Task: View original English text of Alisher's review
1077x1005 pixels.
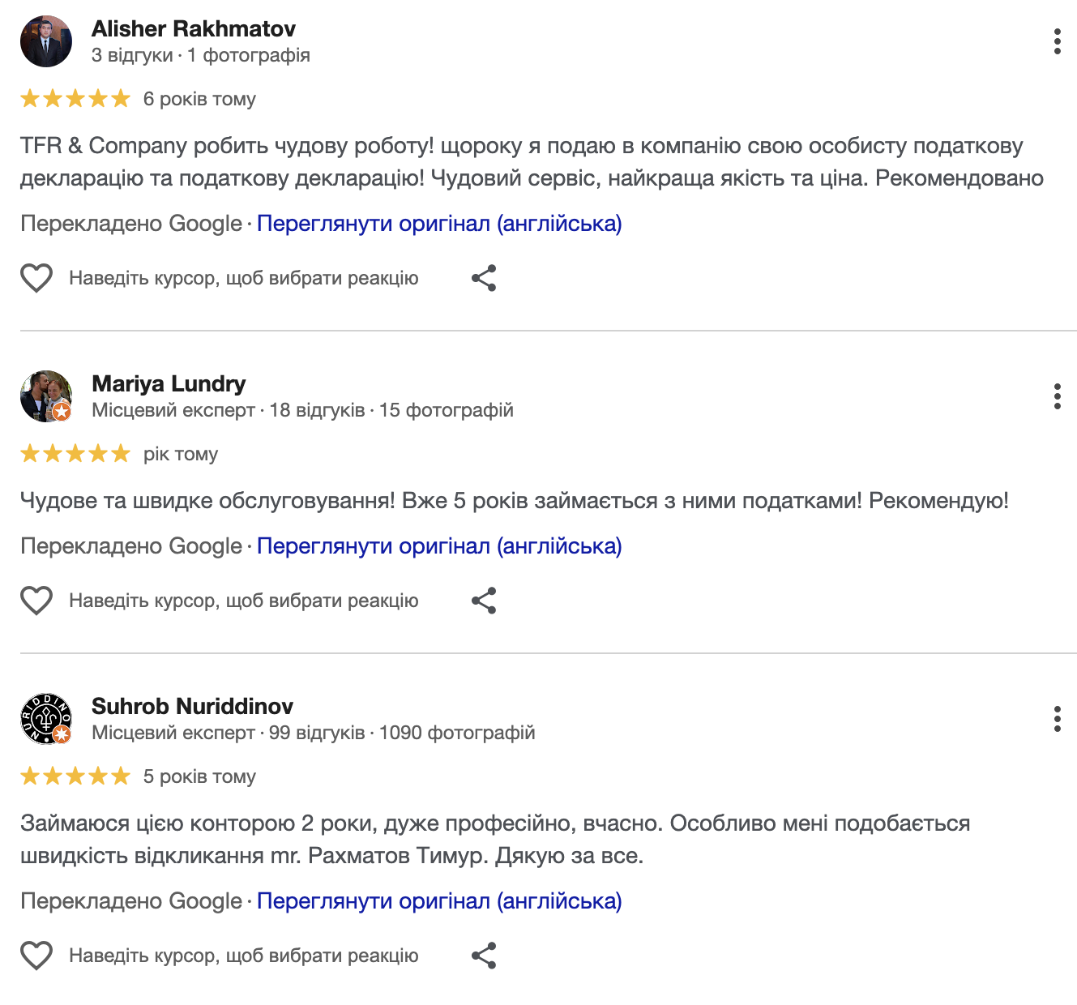Action: coord(439,224)
